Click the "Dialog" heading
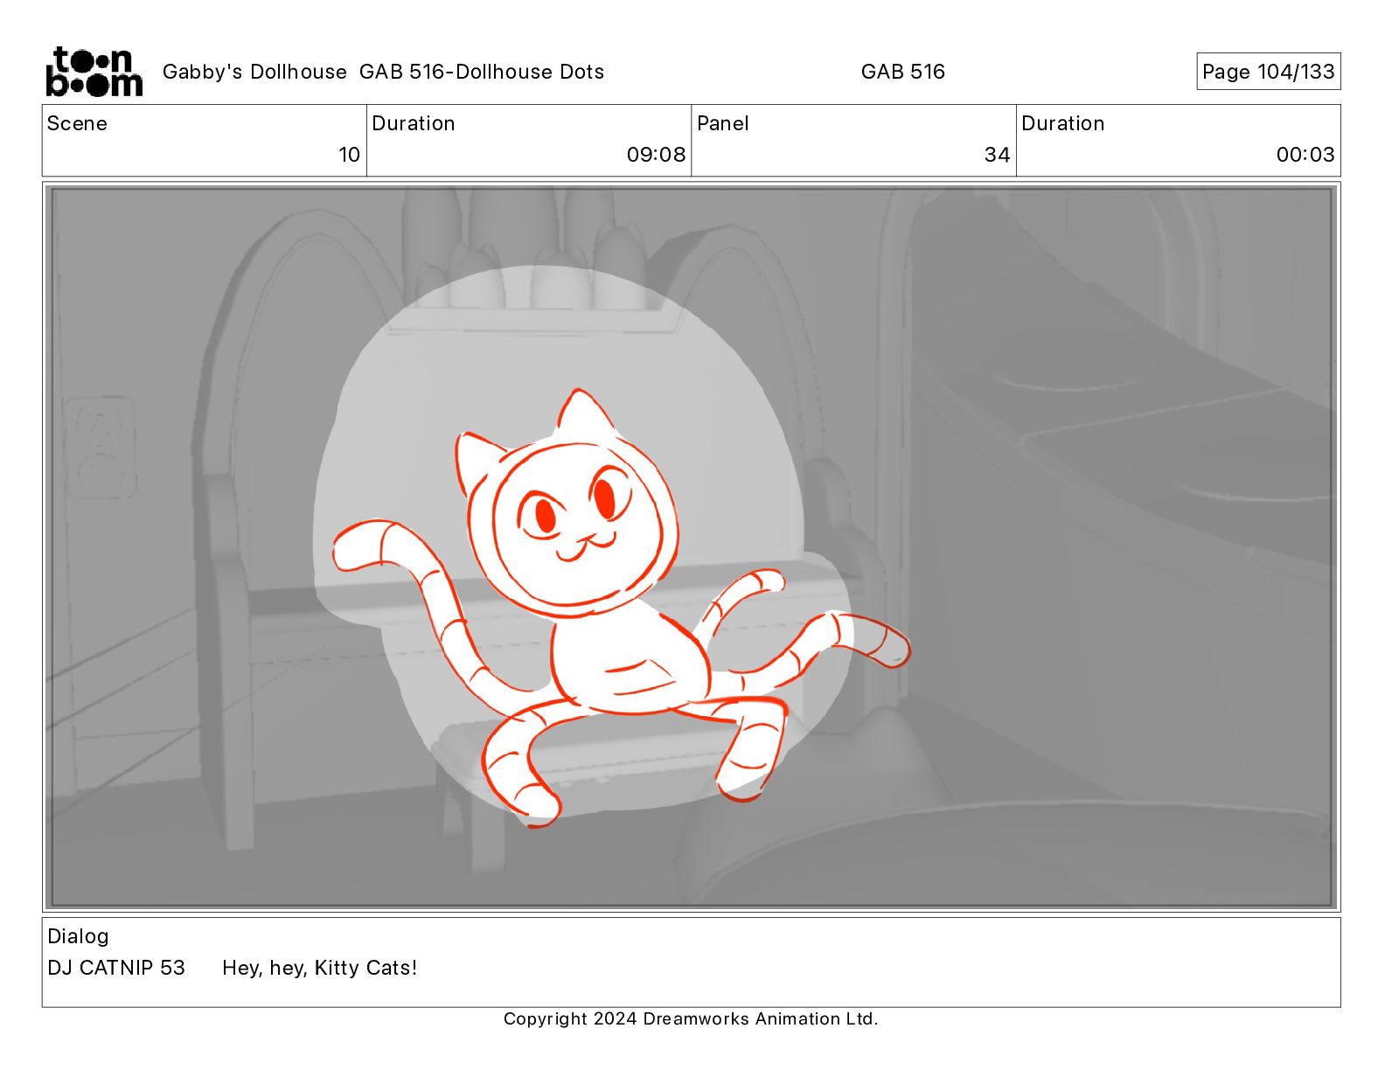Viewport: 1385px width, 1070px height. click(x=78, y=936)
